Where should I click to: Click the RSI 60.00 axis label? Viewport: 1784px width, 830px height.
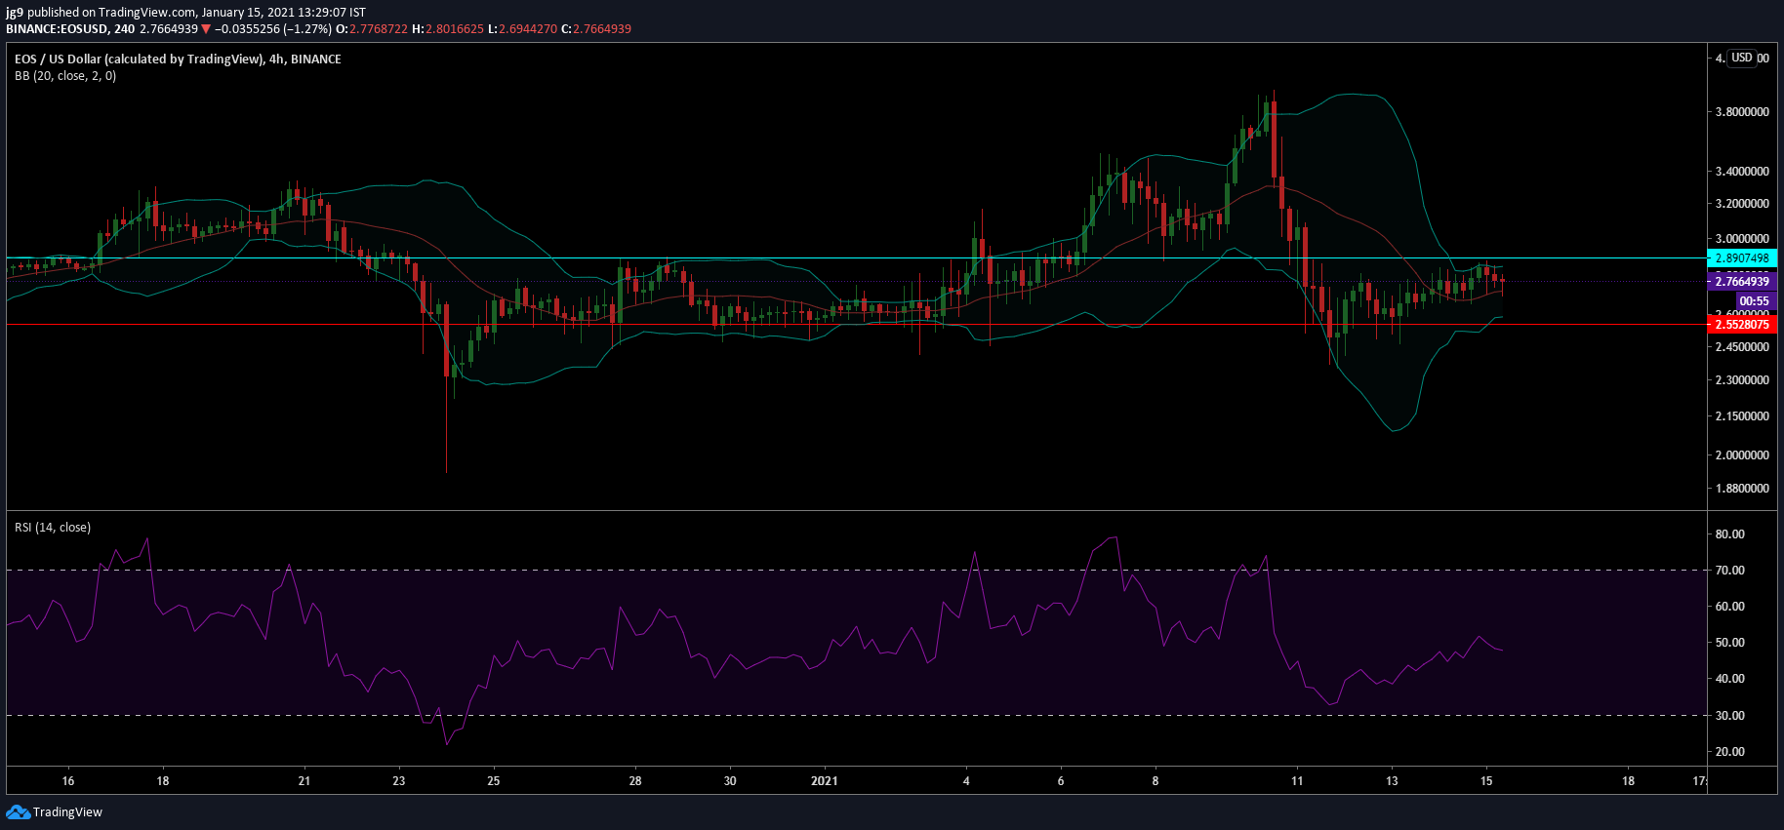(x=1729, y=607)
